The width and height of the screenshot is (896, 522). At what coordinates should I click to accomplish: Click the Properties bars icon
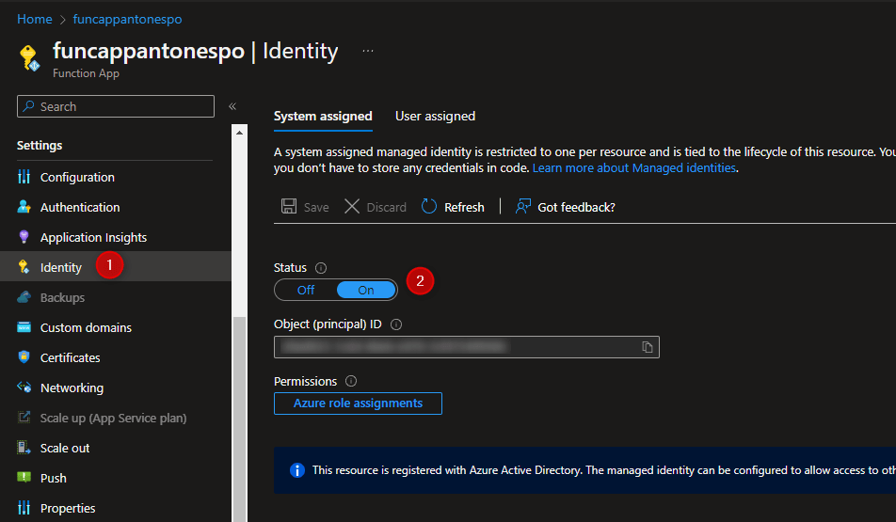(x=24, y=508)
